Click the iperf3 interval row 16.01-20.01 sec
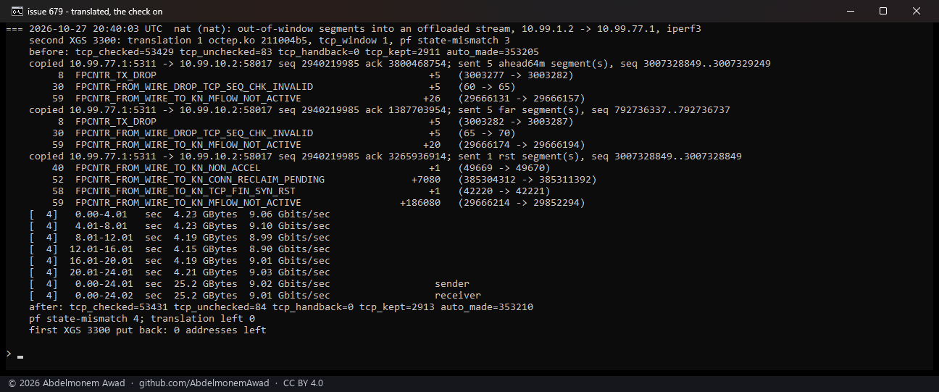The image size is (939, 392). [x=180, y=261]
